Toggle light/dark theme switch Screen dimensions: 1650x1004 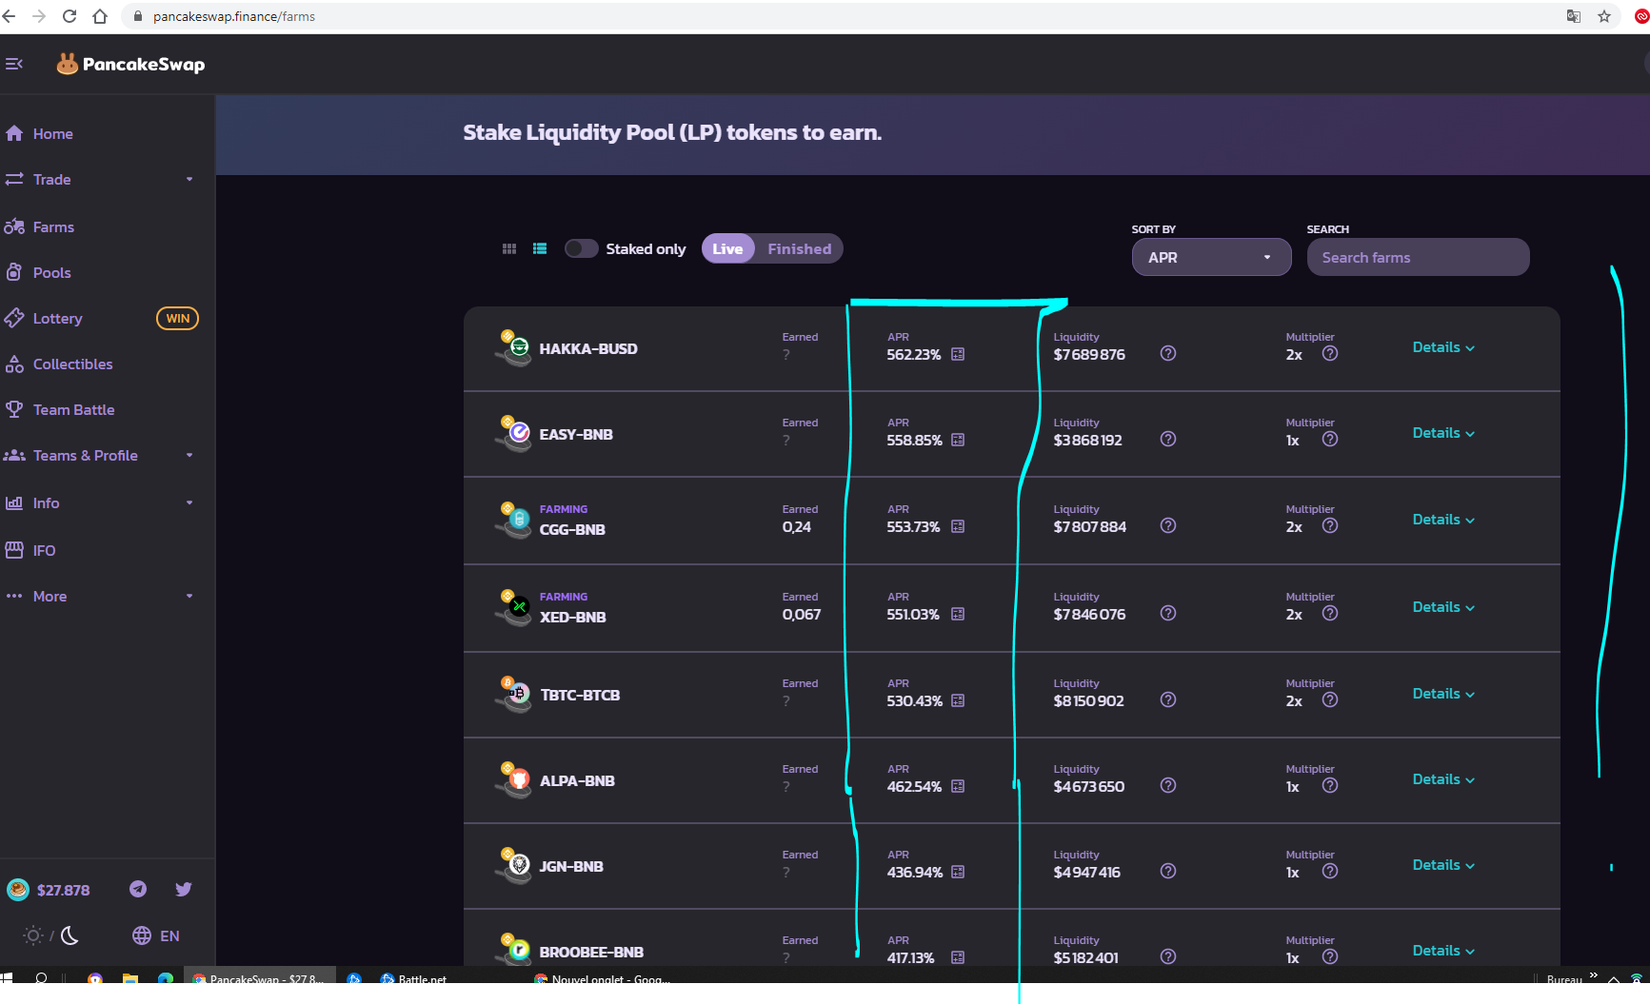tap(51, 935)
